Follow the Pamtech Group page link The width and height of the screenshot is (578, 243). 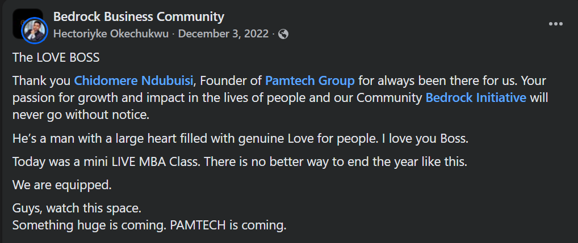point(309,80)
